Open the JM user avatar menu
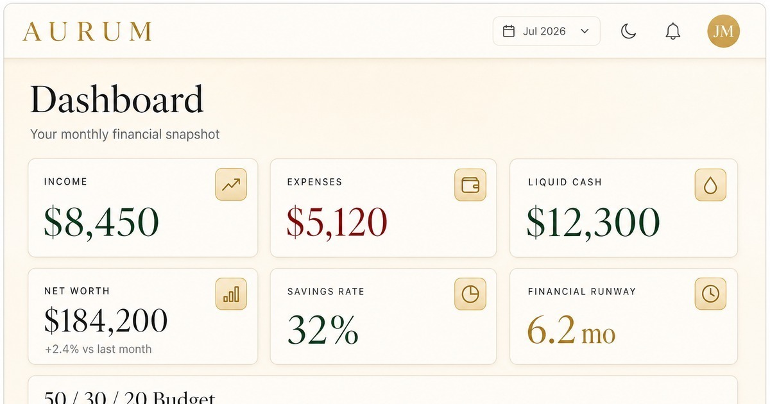770x404 pixels. pos(723,31)
